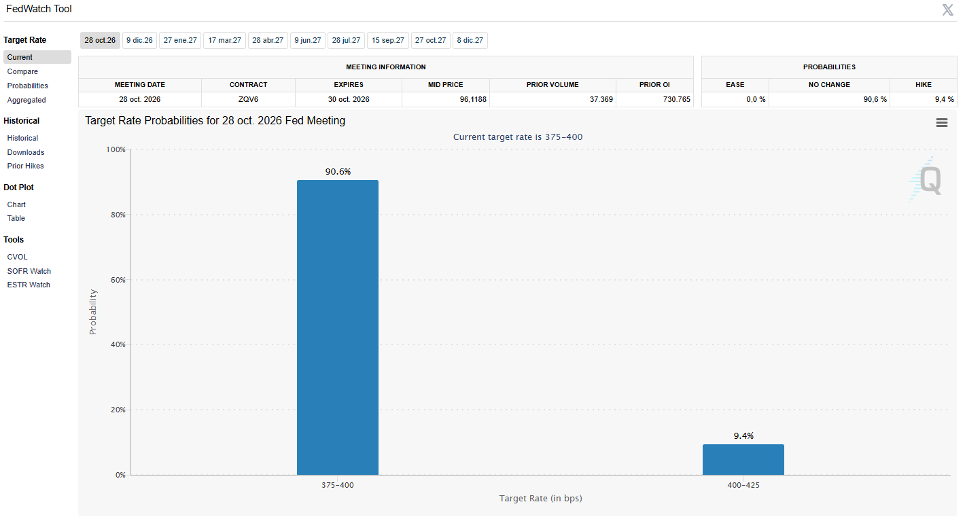965x519 pixels.
Task: Click the 9.4% label above the bar
Action: 743,436
